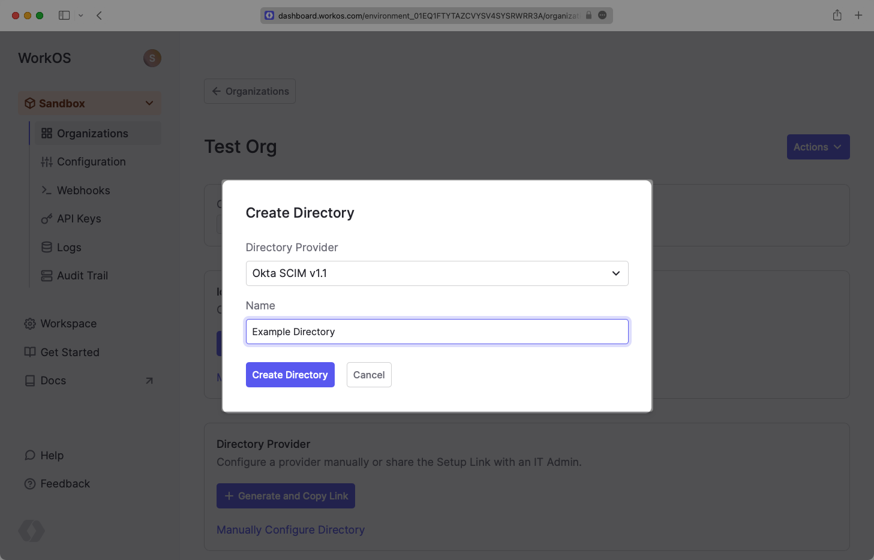Expand the Safari sidebar options chevron
Screen dimensions: 874x560
pos(81,16)
